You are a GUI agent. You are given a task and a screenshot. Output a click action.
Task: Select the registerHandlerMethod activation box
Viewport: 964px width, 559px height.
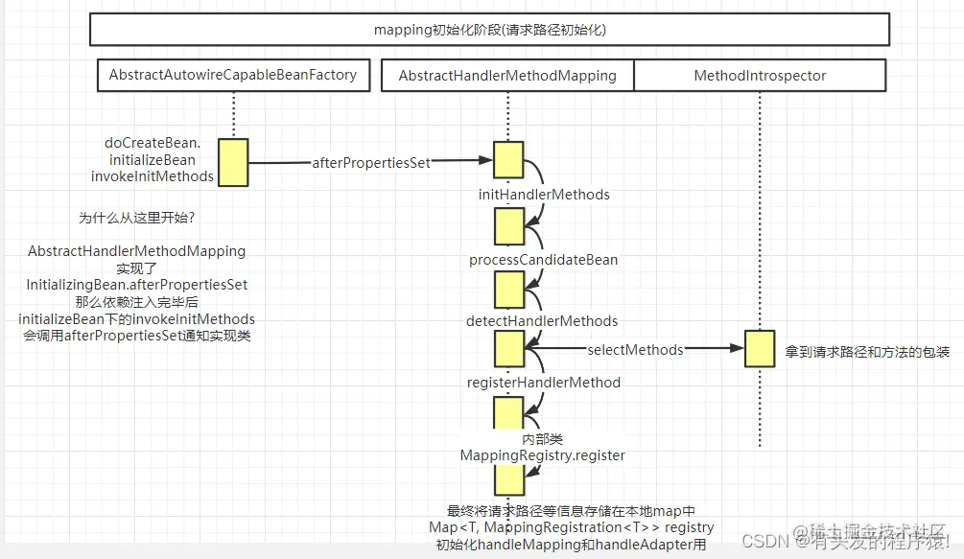[x=508, y=350]
